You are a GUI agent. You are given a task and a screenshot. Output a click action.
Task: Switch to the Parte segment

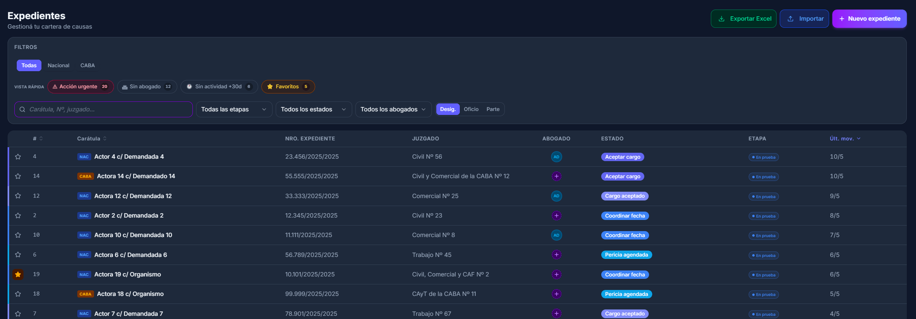[493, 109]
